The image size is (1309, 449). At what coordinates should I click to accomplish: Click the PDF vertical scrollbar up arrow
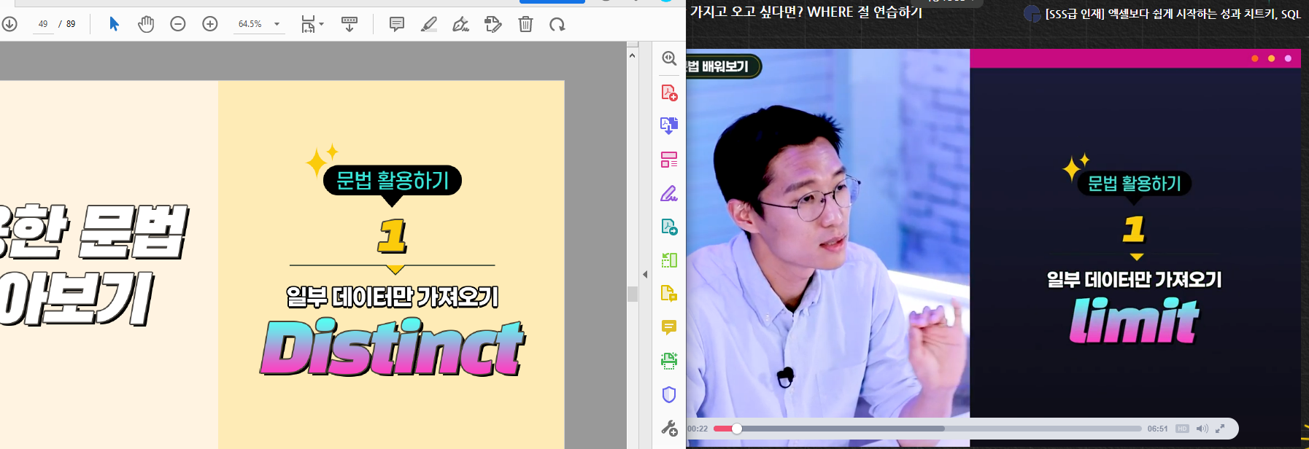pos(632,55)
